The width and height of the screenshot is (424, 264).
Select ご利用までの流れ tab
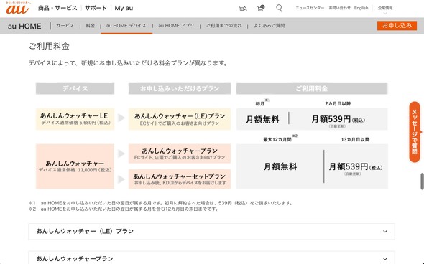tap(224, 26)
